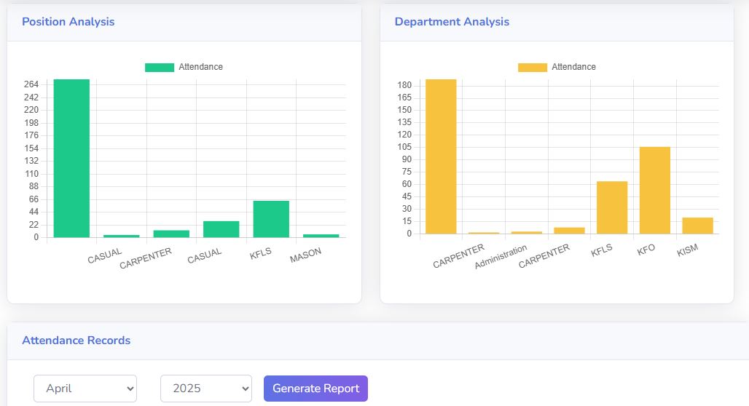Click the Position Analysis card heading
Viewport: 749px width, 406px height.
pos(68,22)
